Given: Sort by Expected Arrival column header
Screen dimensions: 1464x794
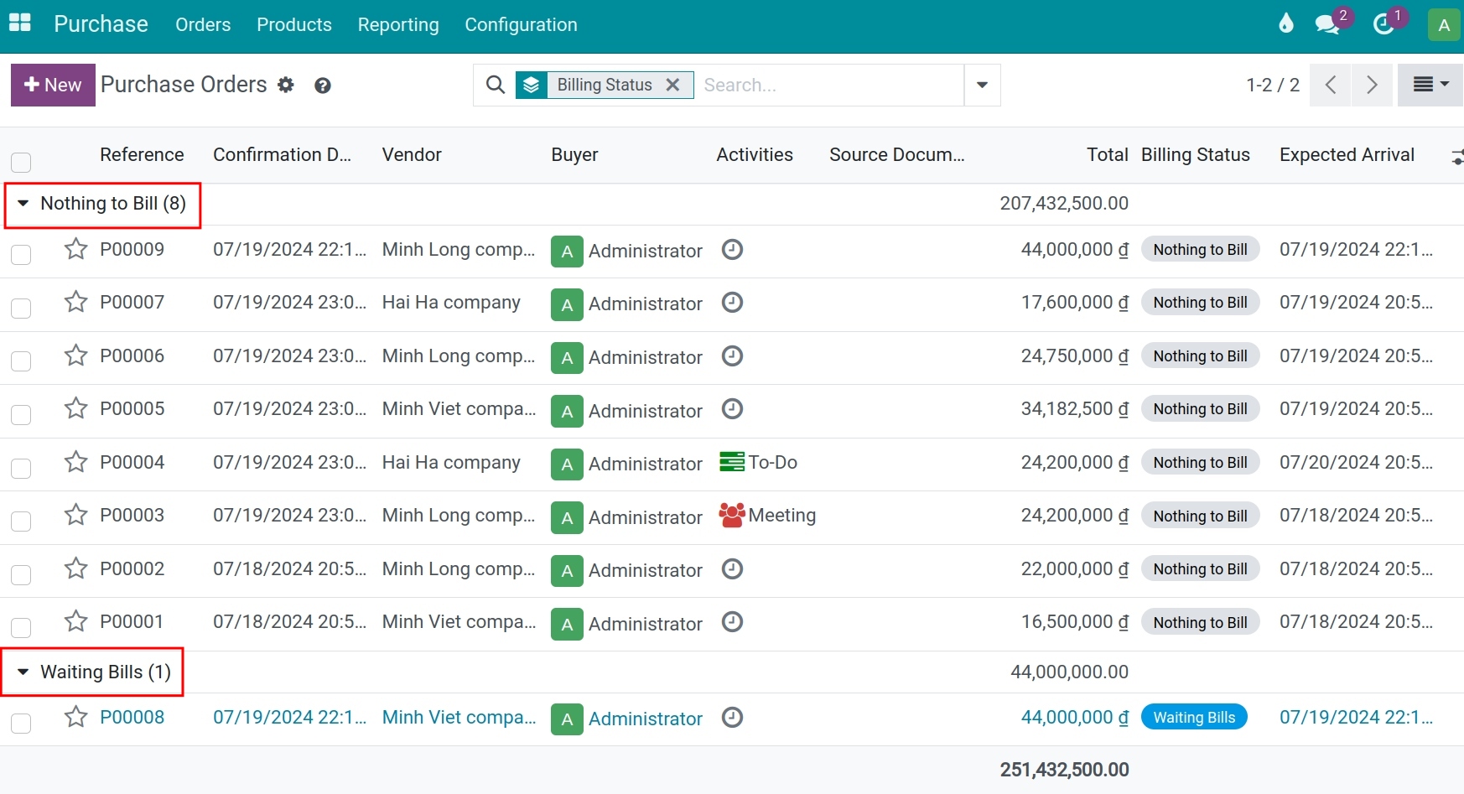Looking at the screenshot, I should [x=1347, y=155].
